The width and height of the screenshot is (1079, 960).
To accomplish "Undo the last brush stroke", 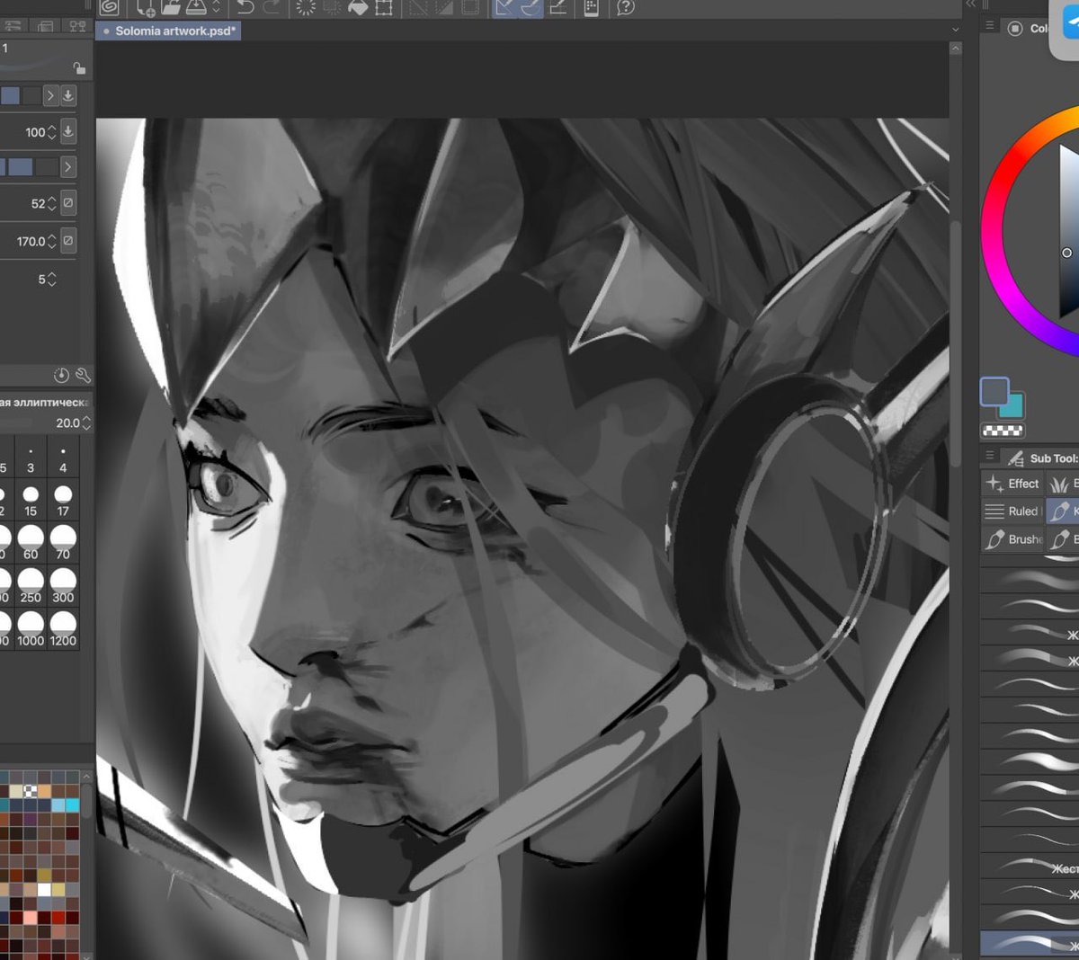I will (245, 7).
